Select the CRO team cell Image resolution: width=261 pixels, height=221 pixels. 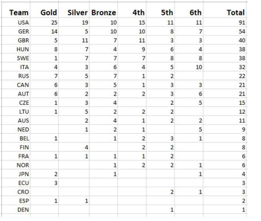coord(16,192)
